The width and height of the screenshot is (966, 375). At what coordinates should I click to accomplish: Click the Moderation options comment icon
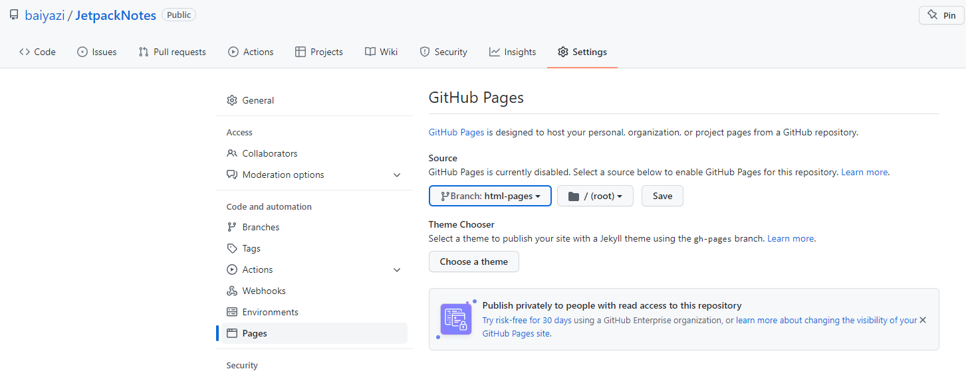[x=232, y=175]
